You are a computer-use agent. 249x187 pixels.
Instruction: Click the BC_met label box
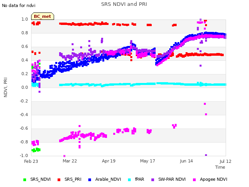[x=42, y=16]
